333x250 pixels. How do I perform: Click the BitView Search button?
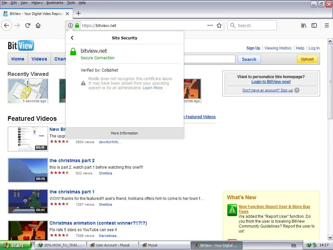pyautogui.click(x=249, y=59)
